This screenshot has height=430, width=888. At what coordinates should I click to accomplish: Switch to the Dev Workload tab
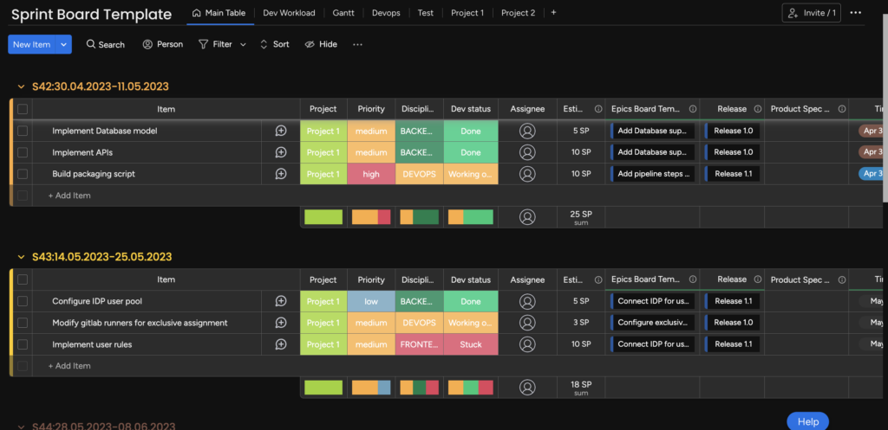click(289, 13)
